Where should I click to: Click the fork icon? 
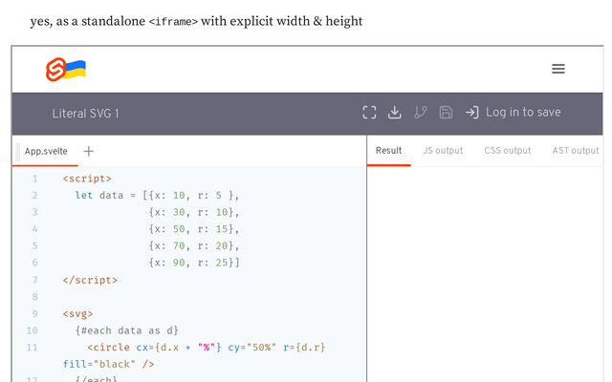(420, 113)
